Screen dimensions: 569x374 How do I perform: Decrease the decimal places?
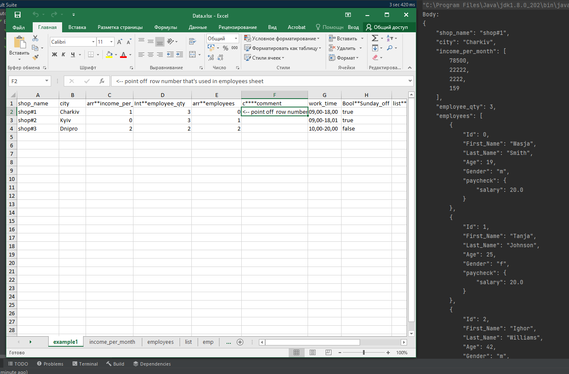click(221, 58)
